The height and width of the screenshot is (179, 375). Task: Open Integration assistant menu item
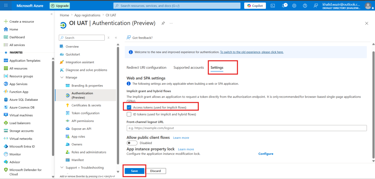(79, 62)
